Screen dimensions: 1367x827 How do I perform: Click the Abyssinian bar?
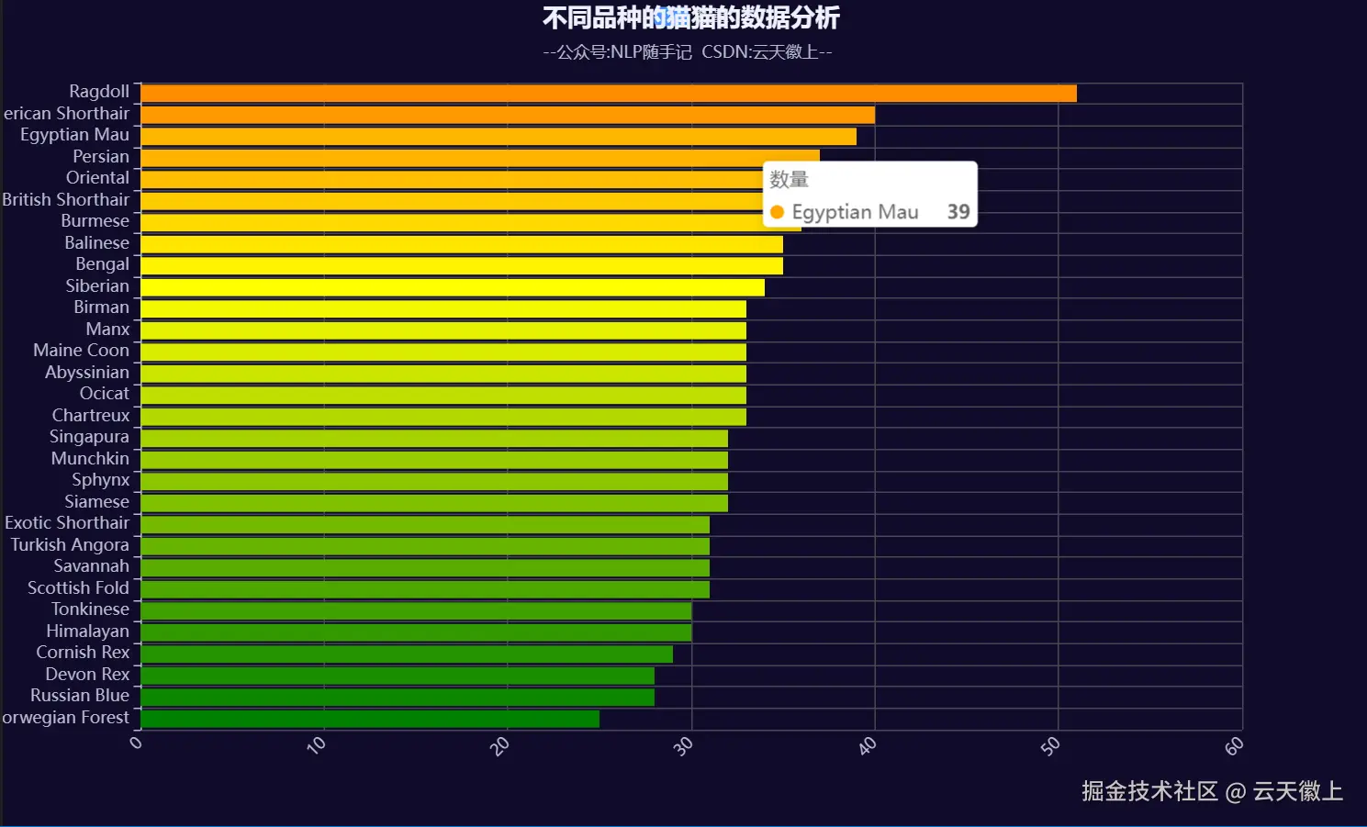443,374
